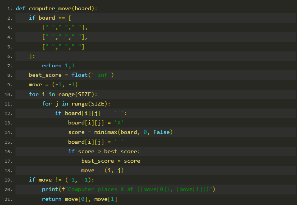Click SIZE in the 'for i' loop
The image size is (297, 205).
(x=84, y=94)
